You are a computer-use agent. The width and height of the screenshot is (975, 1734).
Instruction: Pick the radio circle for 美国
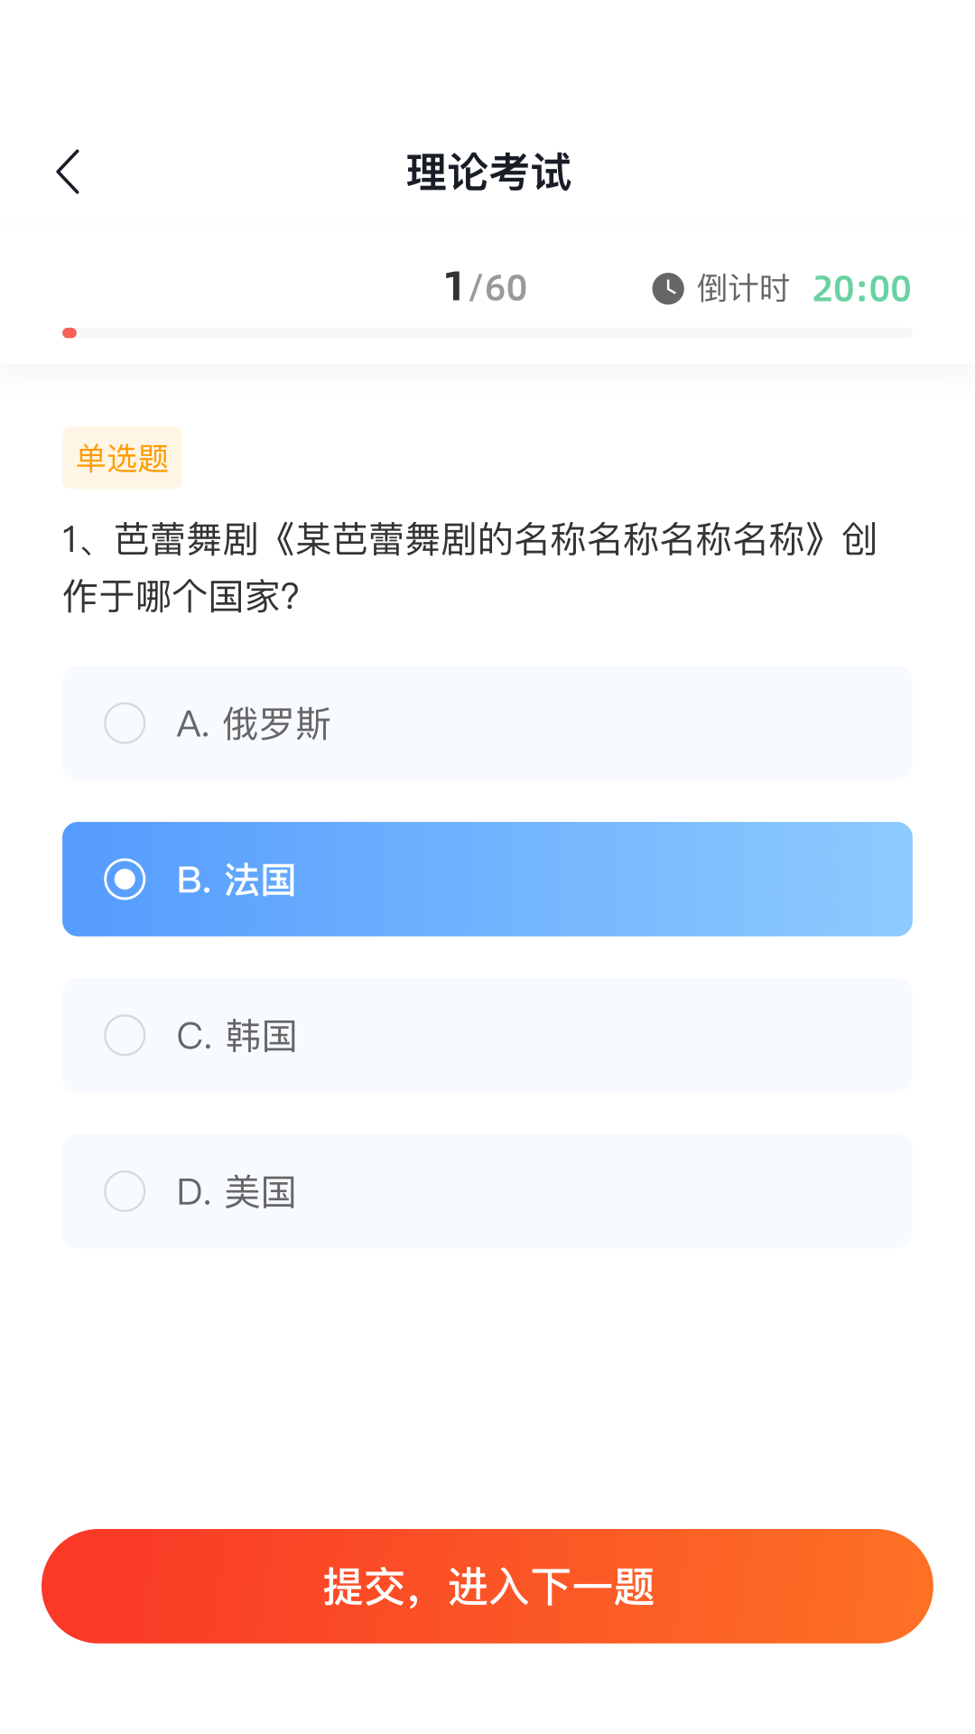pyautogui.click(x=125, y=1191)
